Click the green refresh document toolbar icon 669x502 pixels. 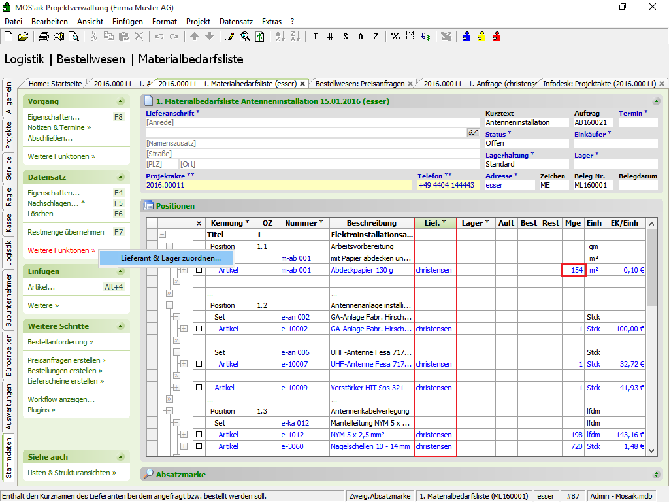(x=260, y=37)
